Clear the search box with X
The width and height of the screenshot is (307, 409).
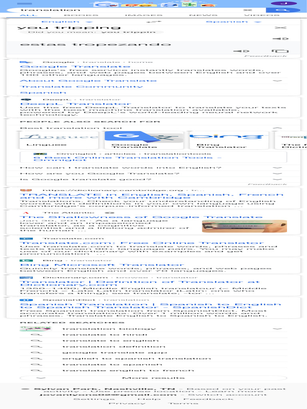coord(247,10)
